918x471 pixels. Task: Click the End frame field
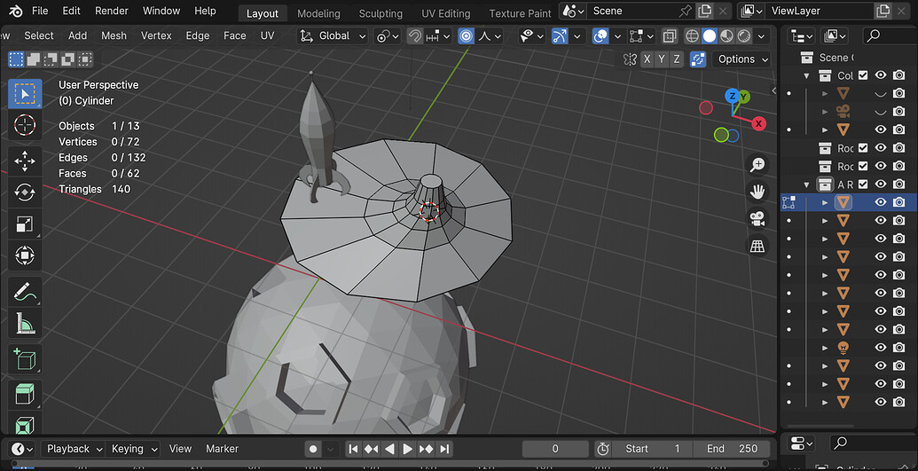[733, 449]
